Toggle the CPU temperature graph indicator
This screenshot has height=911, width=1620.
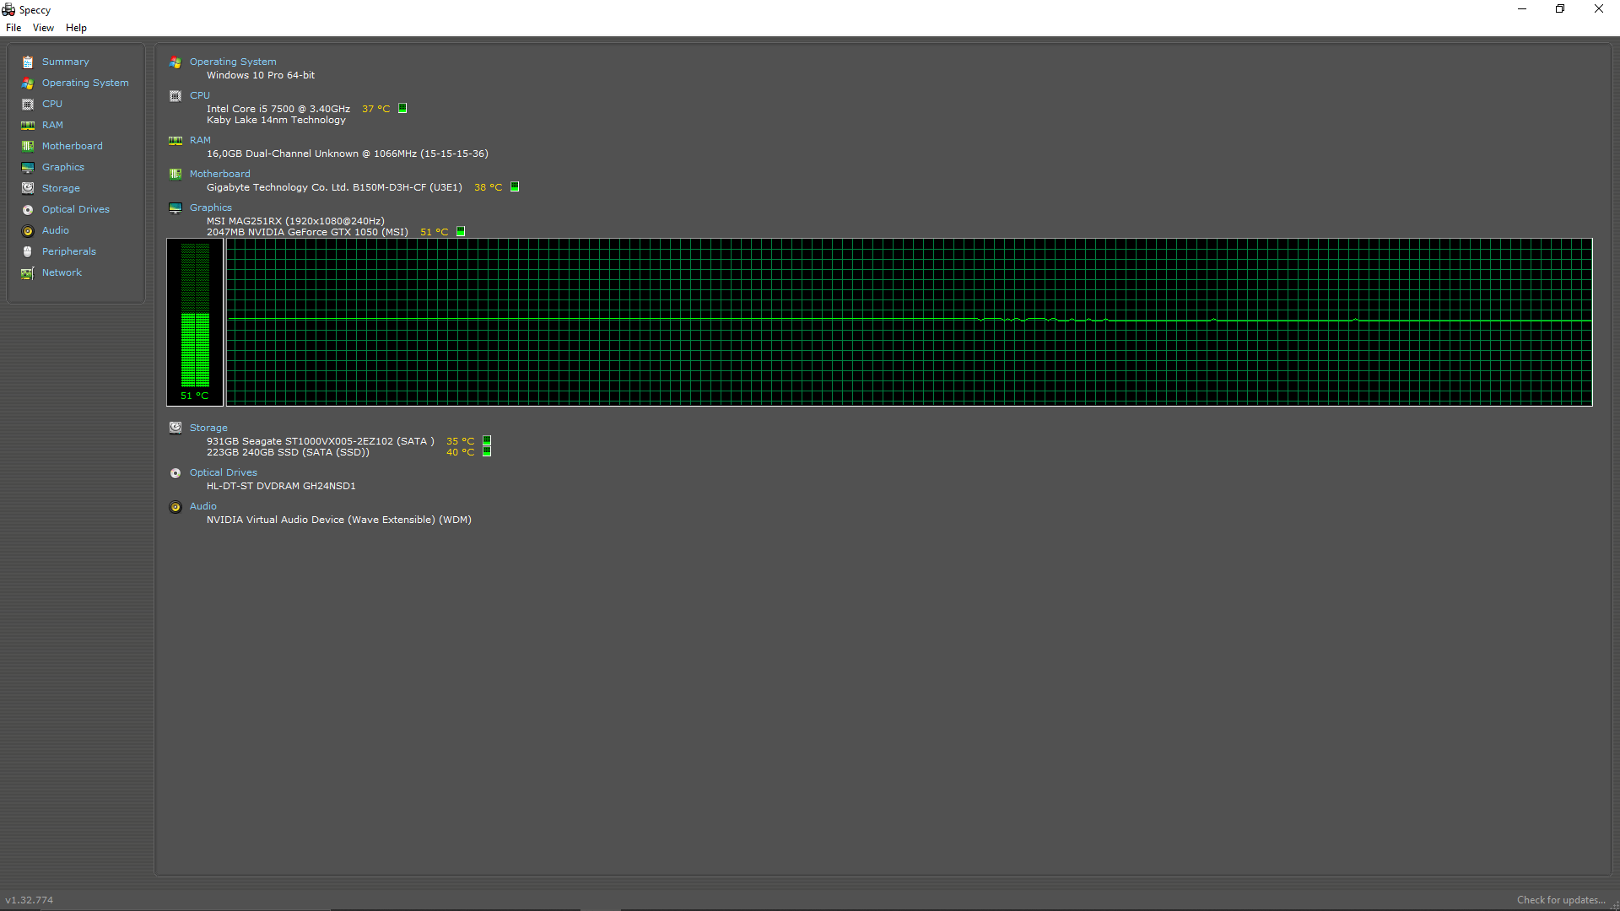pyautogui.click(x=402, y=108)
